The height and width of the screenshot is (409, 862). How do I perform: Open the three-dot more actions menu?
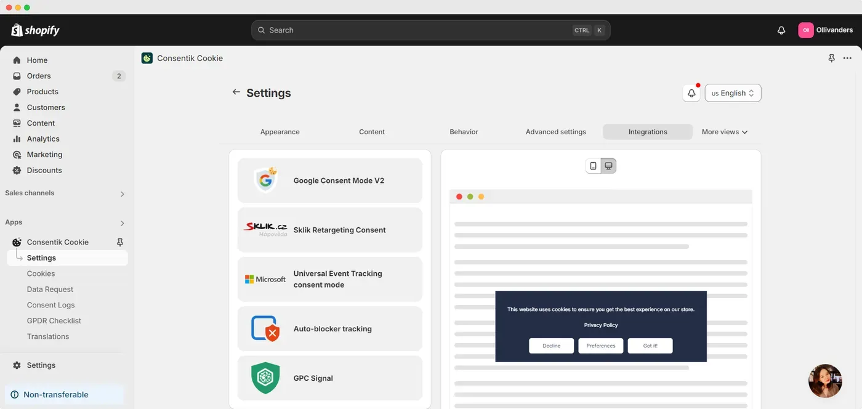847,58
